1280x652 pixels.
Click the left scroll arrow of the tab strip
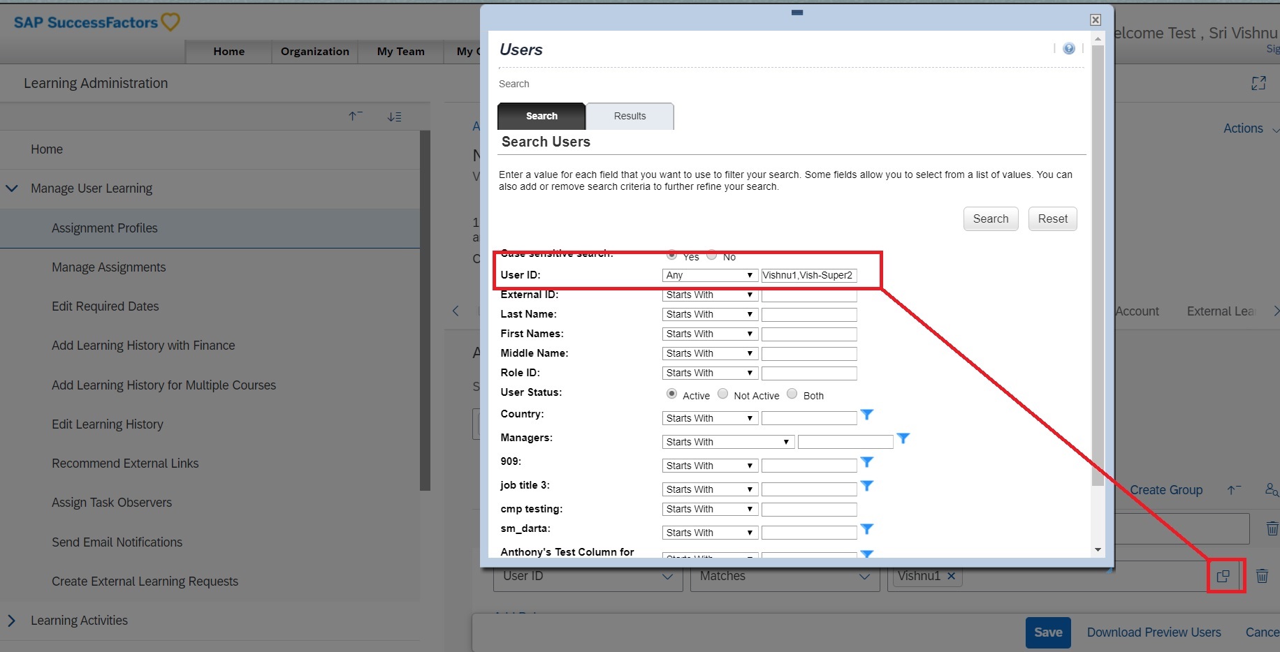pos(456,311)
